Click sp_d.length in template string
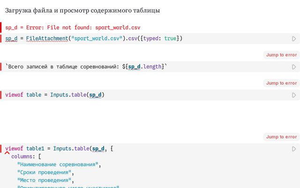The image size is (300, 188). pos(145,67)
